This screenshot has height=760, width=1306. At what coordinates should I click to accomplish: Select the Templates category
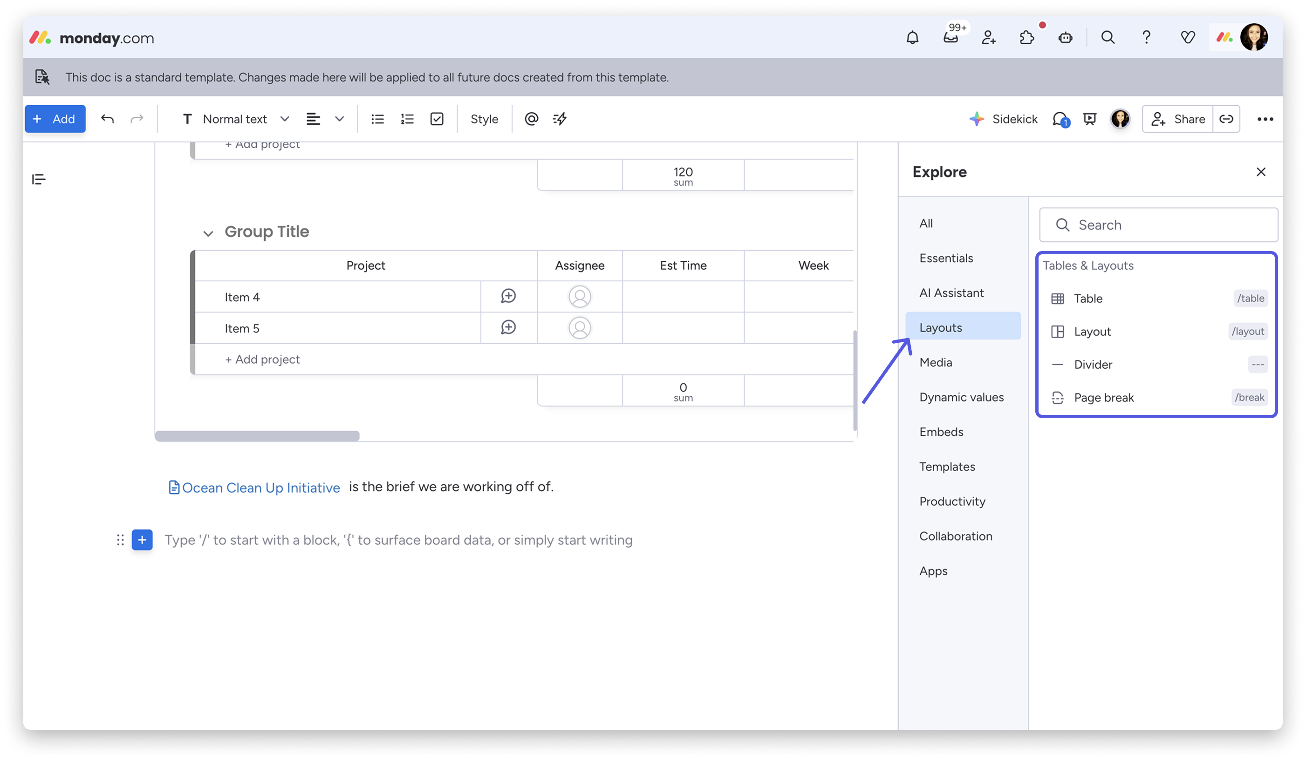(x=947, y=466)
